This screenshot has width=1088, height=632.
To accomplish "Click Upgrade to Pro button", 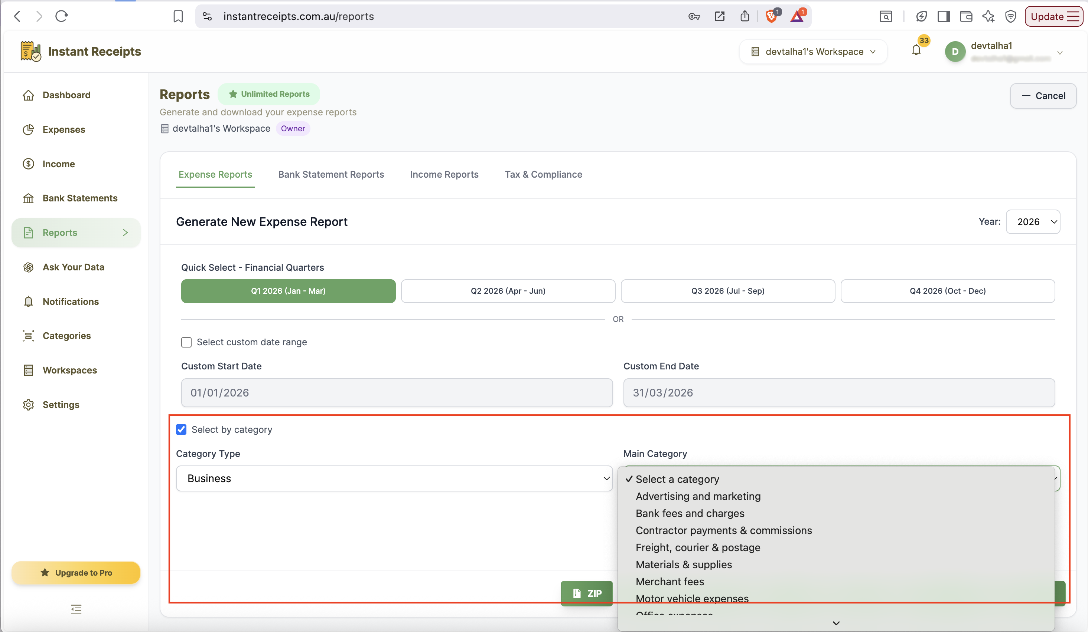I will coord(76,573).
